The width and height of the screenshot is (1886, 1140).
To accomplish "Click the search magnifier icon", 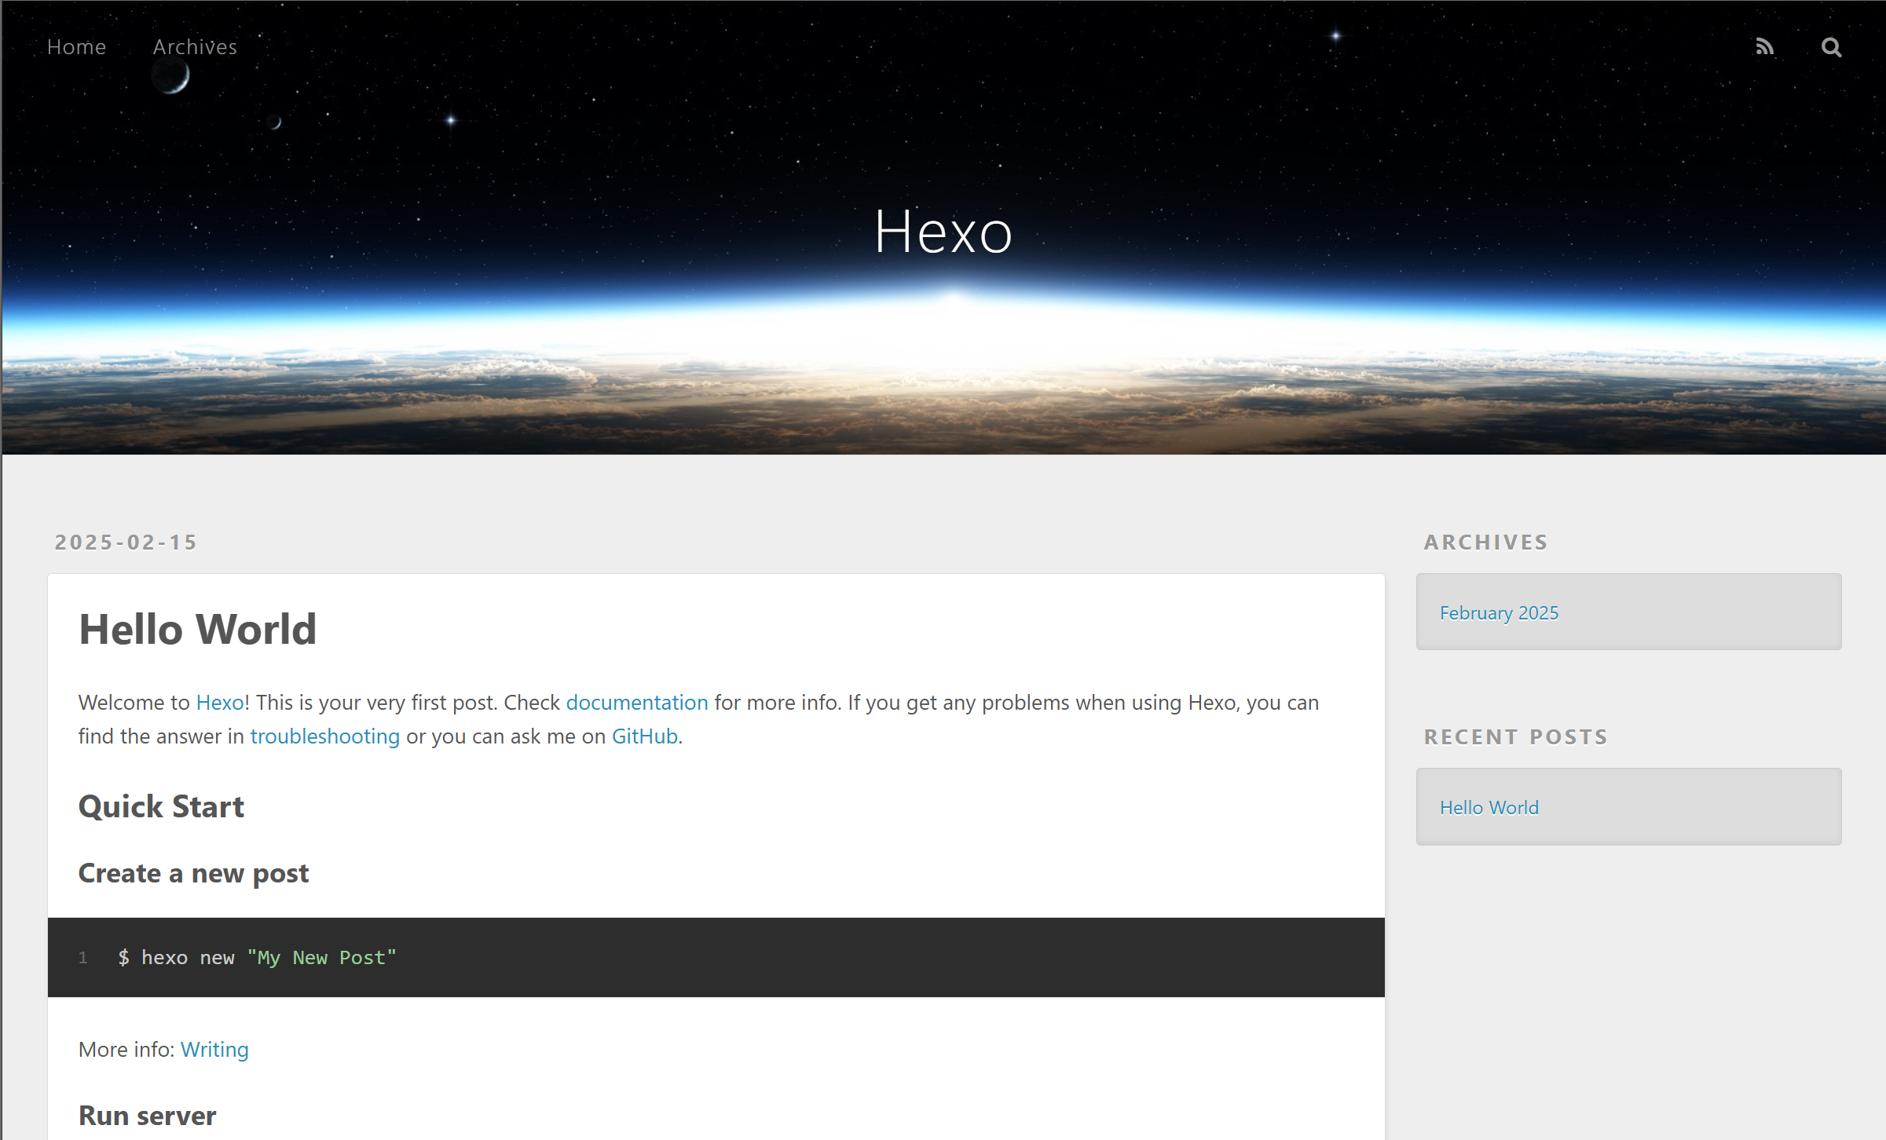I will click(x=1831, y=47).
